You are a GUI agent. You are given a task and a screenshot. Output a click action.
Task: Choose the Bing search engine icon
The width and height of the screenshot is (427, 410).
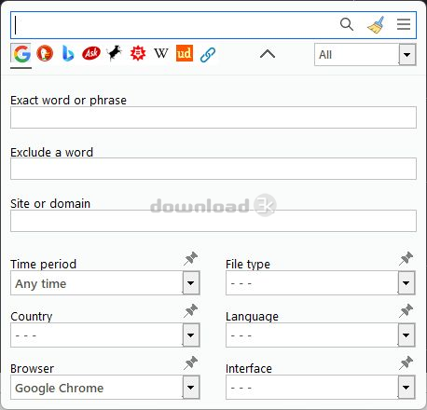[x=68, y=53]
